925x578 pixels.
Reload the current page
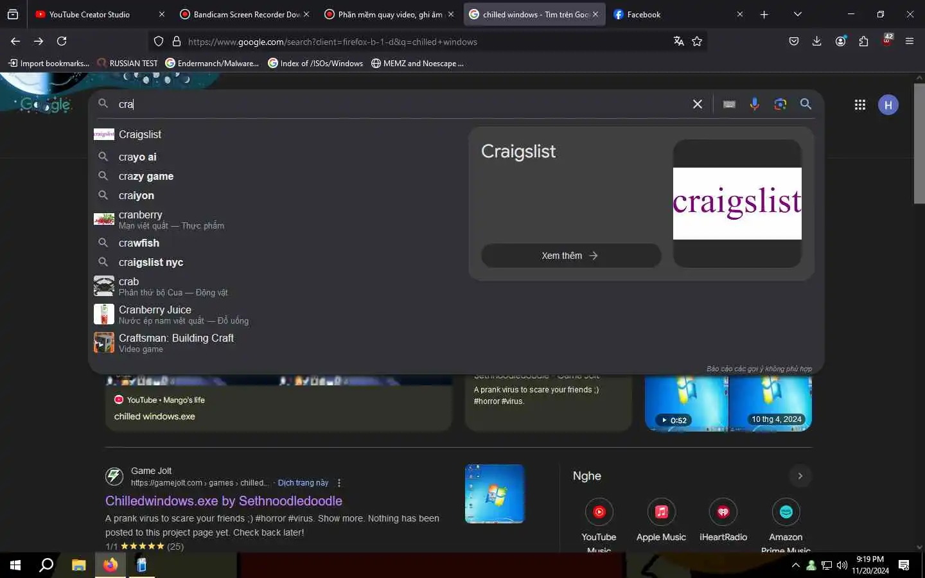pos(62,41)
